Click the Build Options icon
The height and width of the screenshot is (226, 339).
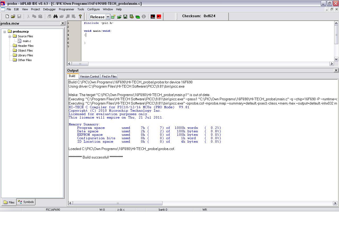pyautogui.click(x=131, y=17)
